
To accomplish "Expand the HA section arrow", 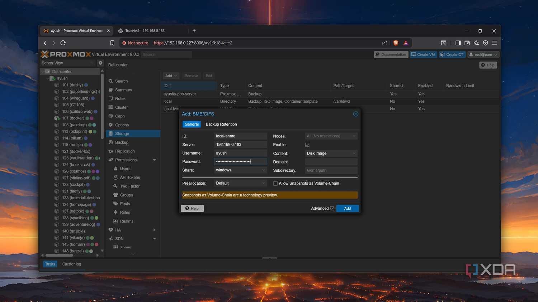I will [x=155, y=230].
